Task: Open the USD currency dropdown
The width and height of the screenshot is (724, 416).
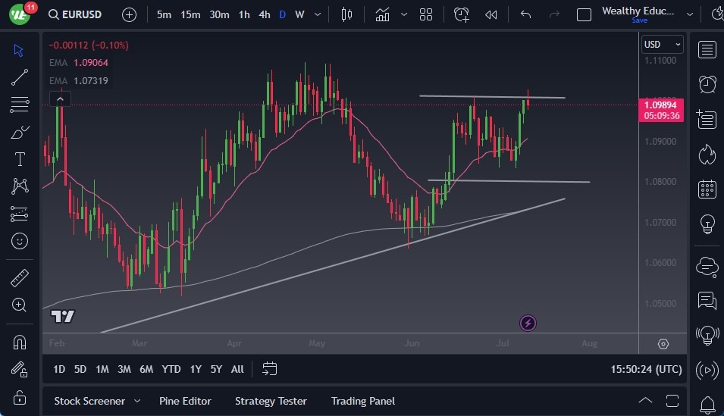Action: click(x=662, y=45)
